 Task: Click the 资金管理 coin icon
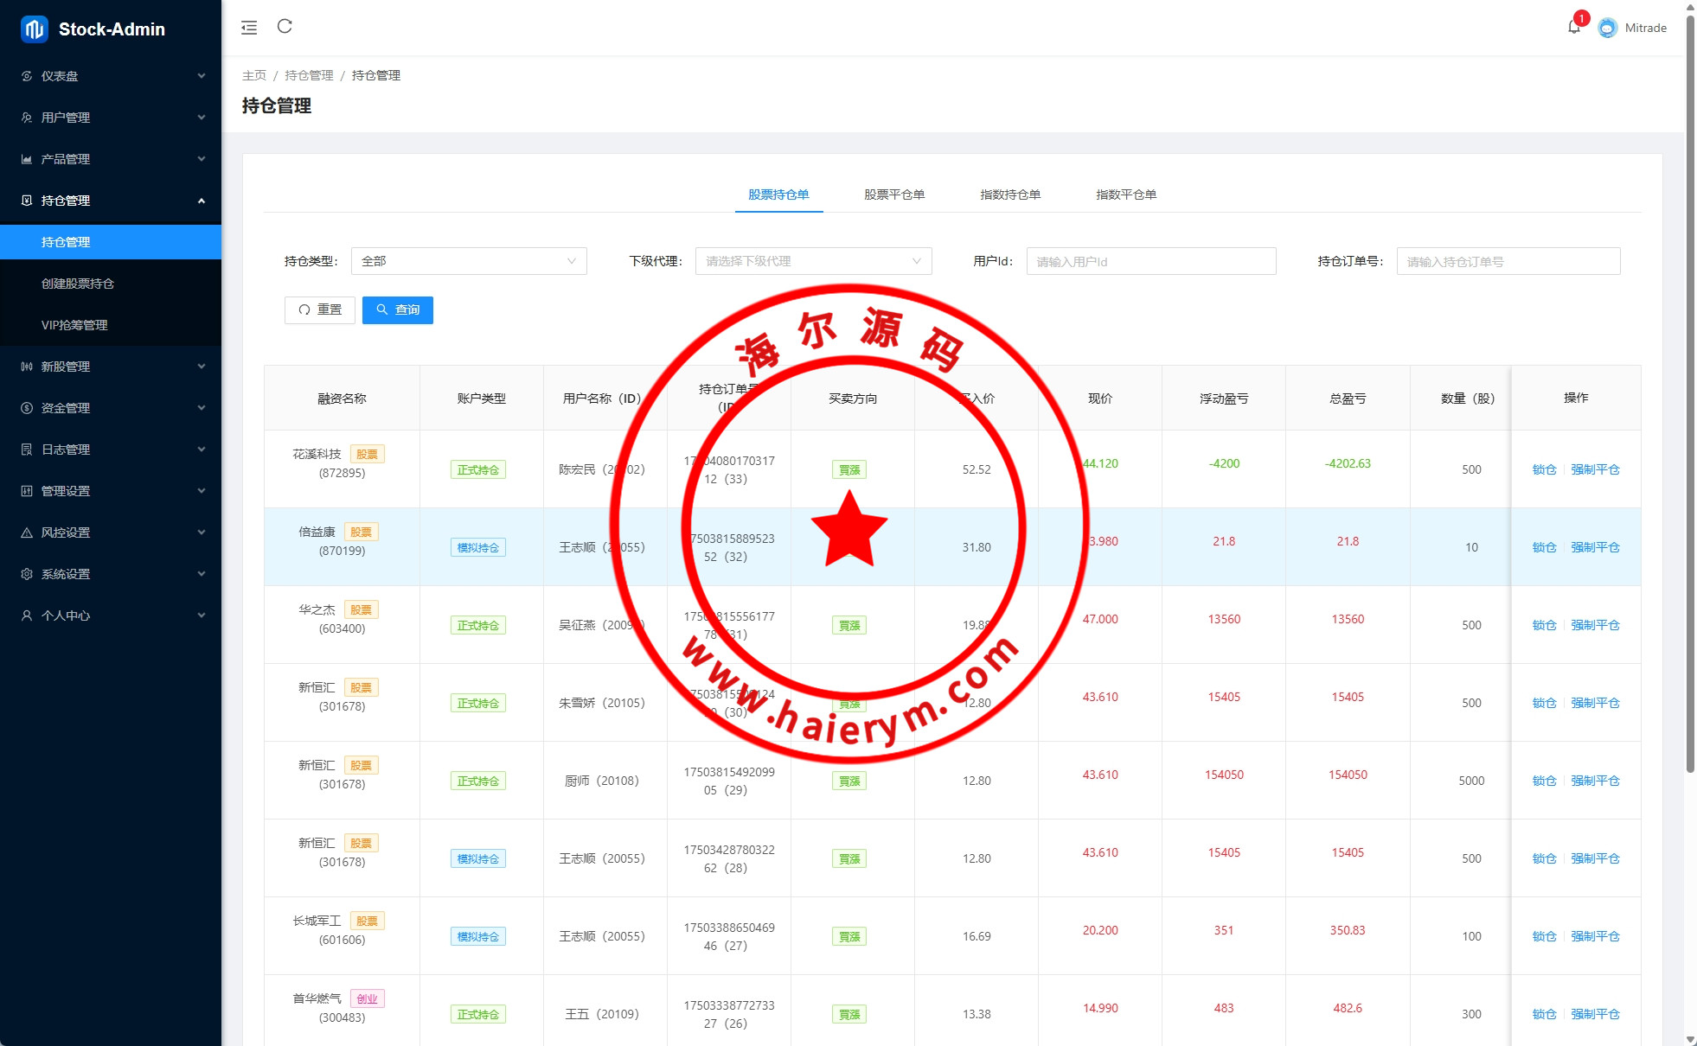click(x=27, y=408)
